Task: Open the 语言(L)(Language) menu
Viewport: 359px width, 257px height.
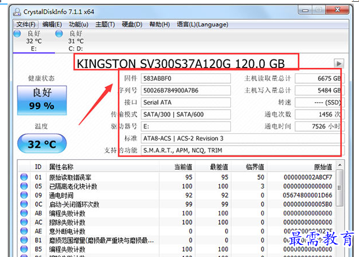Action: pos(203,24)
